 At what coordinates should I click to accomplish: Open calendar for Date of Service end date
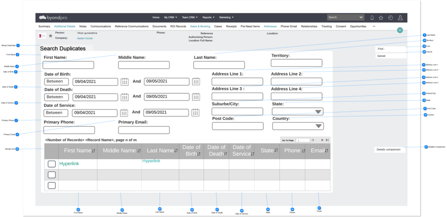pos(195,113)
